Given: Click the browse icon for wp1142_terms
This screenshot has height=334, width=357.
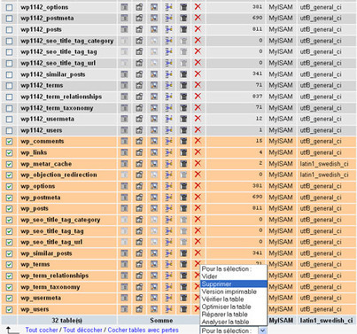Looking at the screenshot, I should click(x=124, y=86).
